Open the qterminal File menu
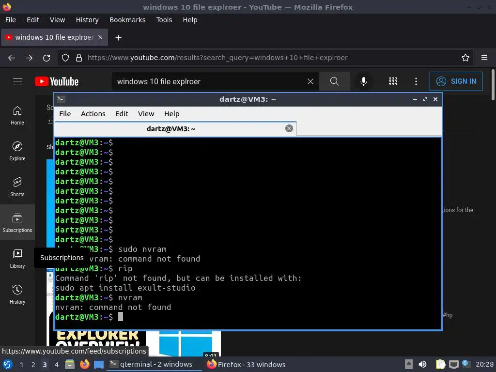Screen dimensions: 496x372 tap(65, 114)
